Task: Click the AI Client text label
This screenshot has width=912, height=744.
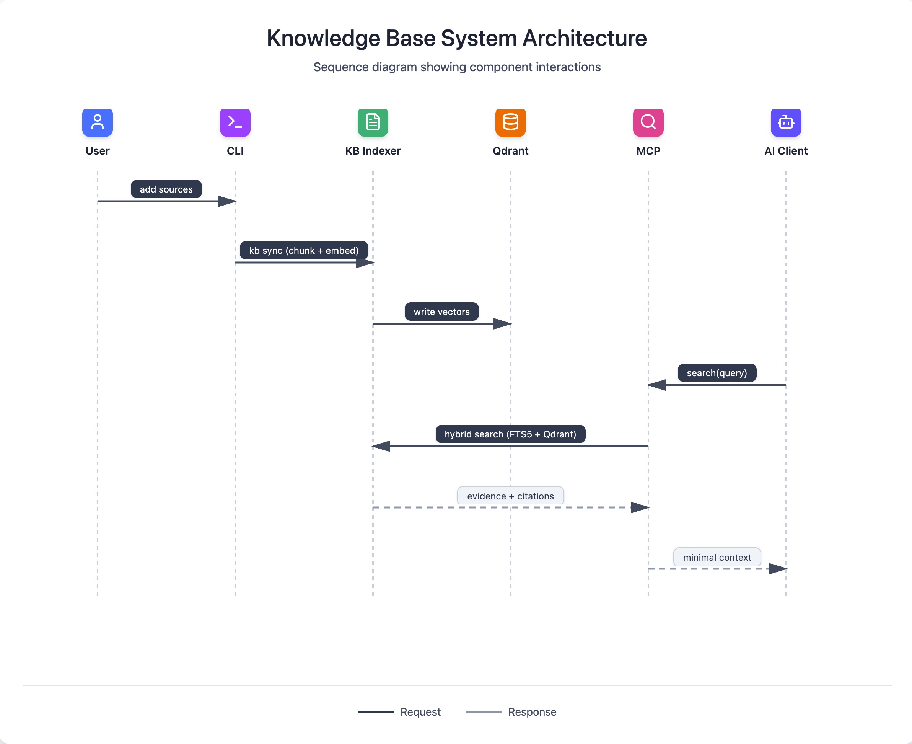Action: (786, 151)
